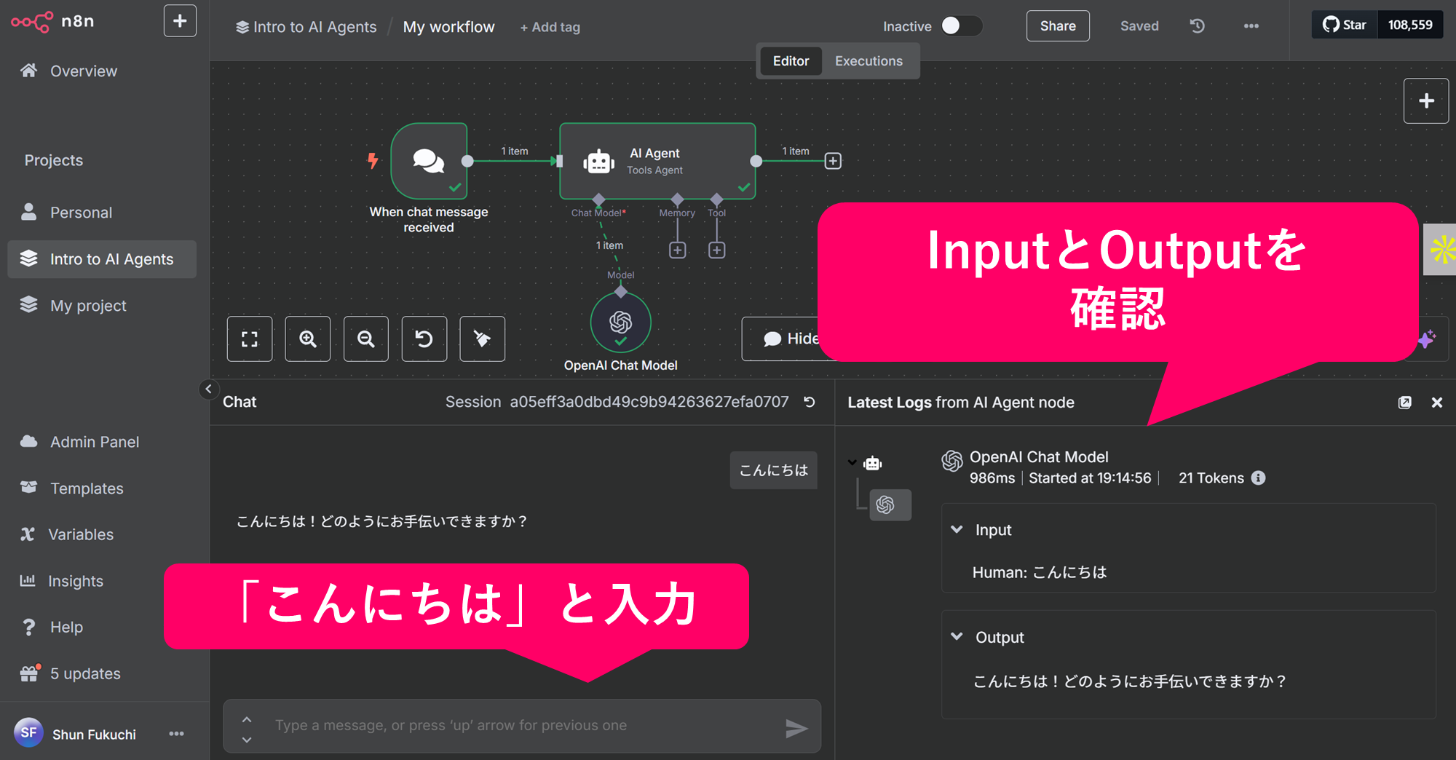Image resolution: width=1456 pixels, height=760 pixels.
Task: Show tokens info tooltip icon
Action: point(1258,478)
